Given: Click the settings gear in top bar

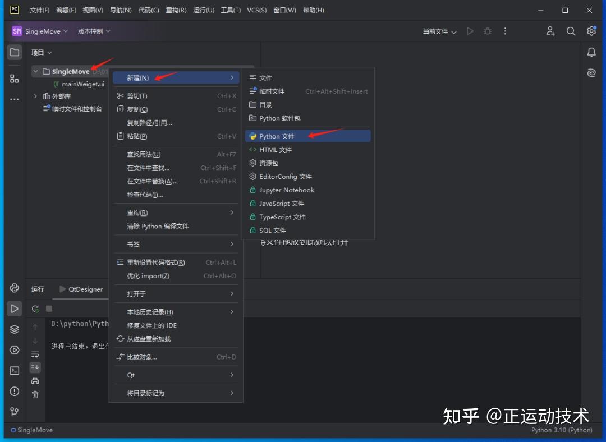Looking at the screenshot, I should pos(591,31).
